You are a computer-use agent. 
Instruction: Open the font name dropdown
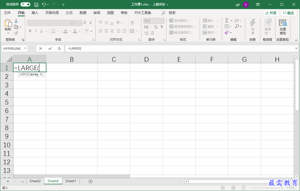tap(70, 23)
